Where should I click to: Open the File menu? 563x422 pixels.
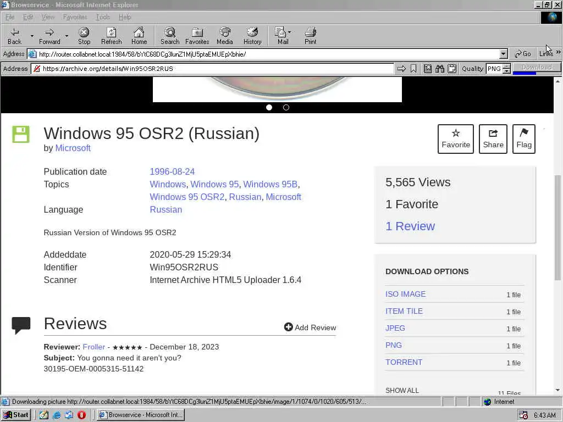10,17
